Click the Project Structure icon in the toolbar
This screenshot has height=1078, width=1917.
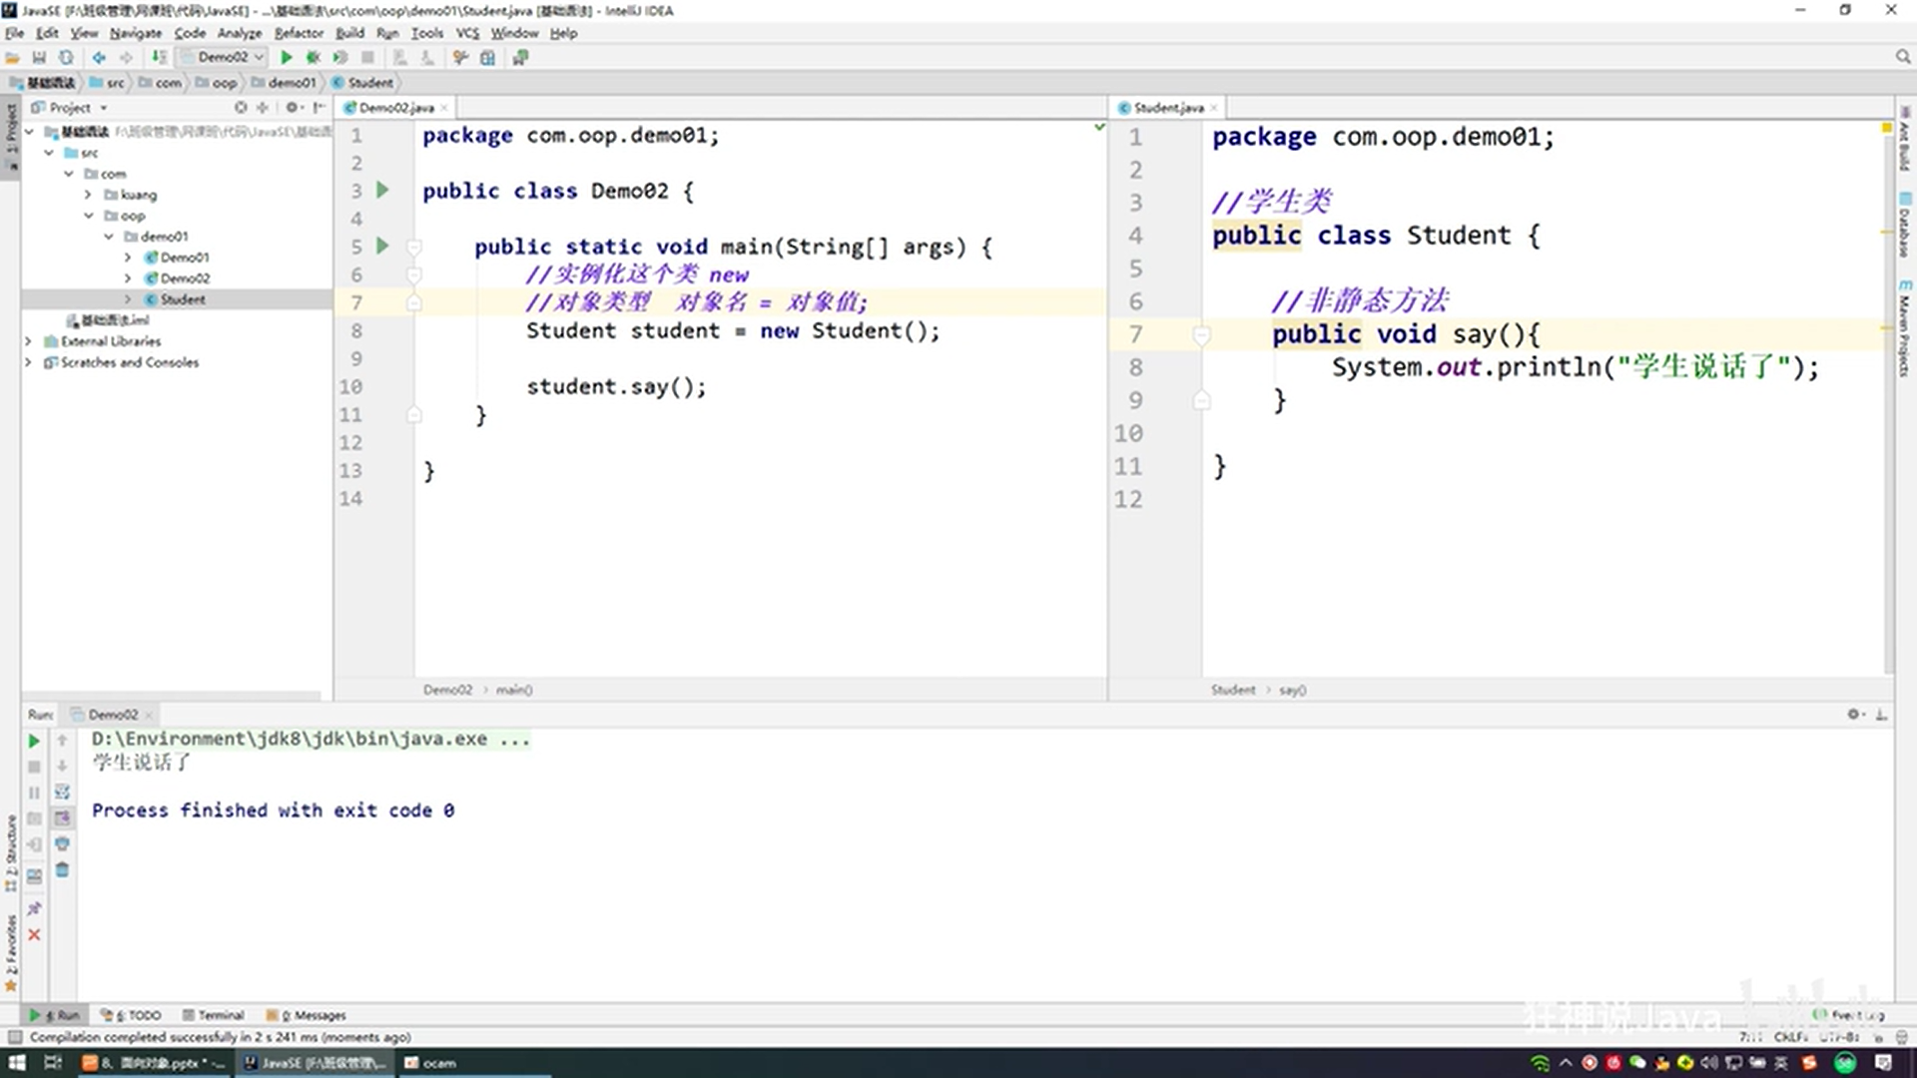[x=487, y=58]
